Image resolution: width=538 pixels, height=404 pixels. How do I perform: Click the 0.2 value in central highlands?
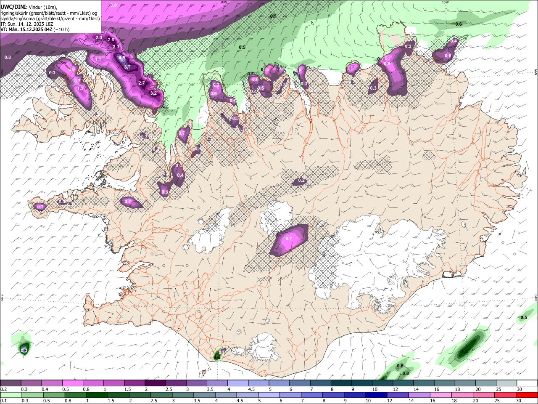pos(301,181)
